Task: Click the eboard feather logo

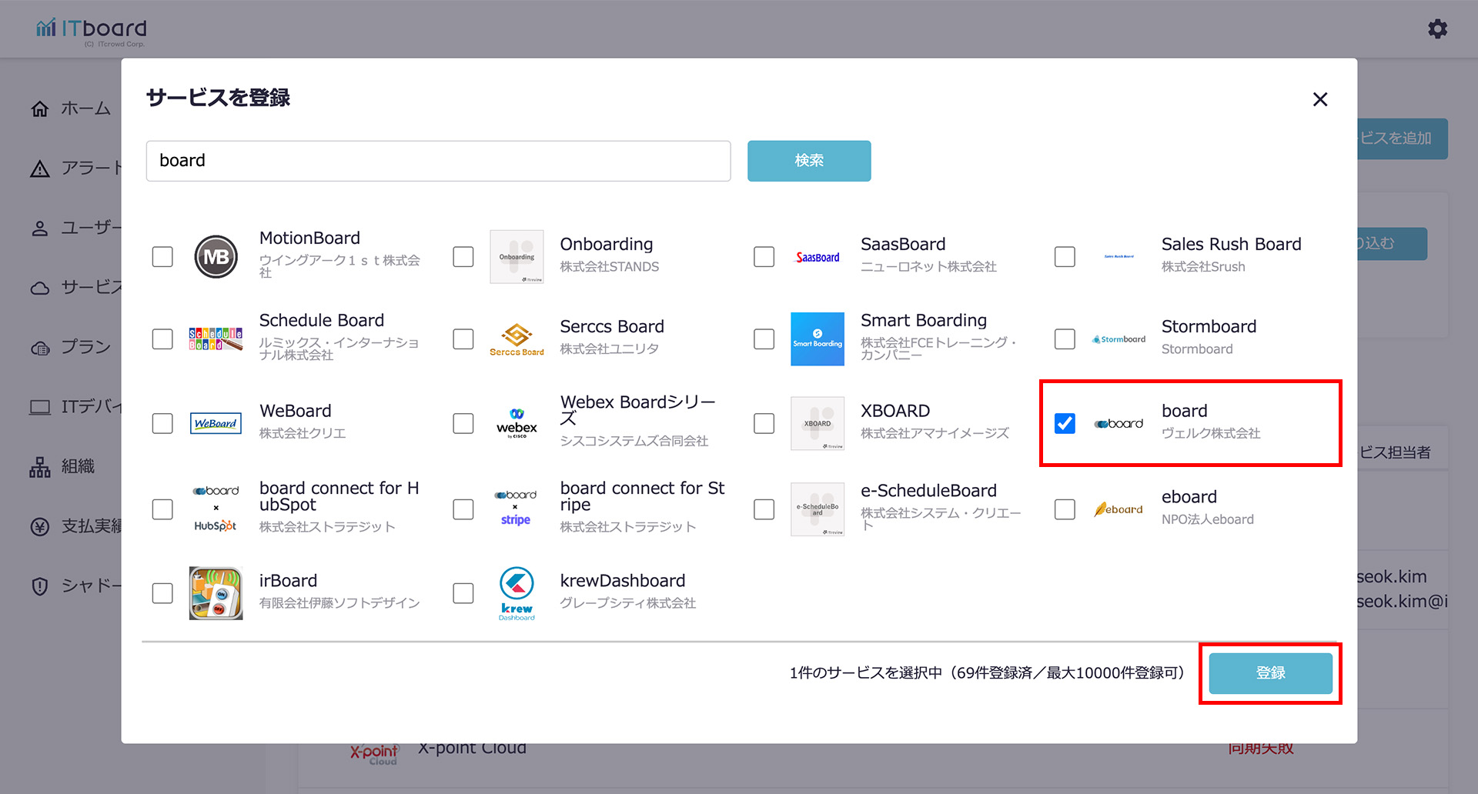Action: (x=1119, y=509)
